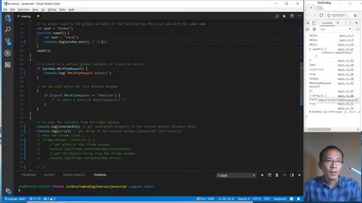This screenshot has height=203, width=362.
Task: Click the Ln 38, Col 41 cursor position
Action: (x=226, y=199)
